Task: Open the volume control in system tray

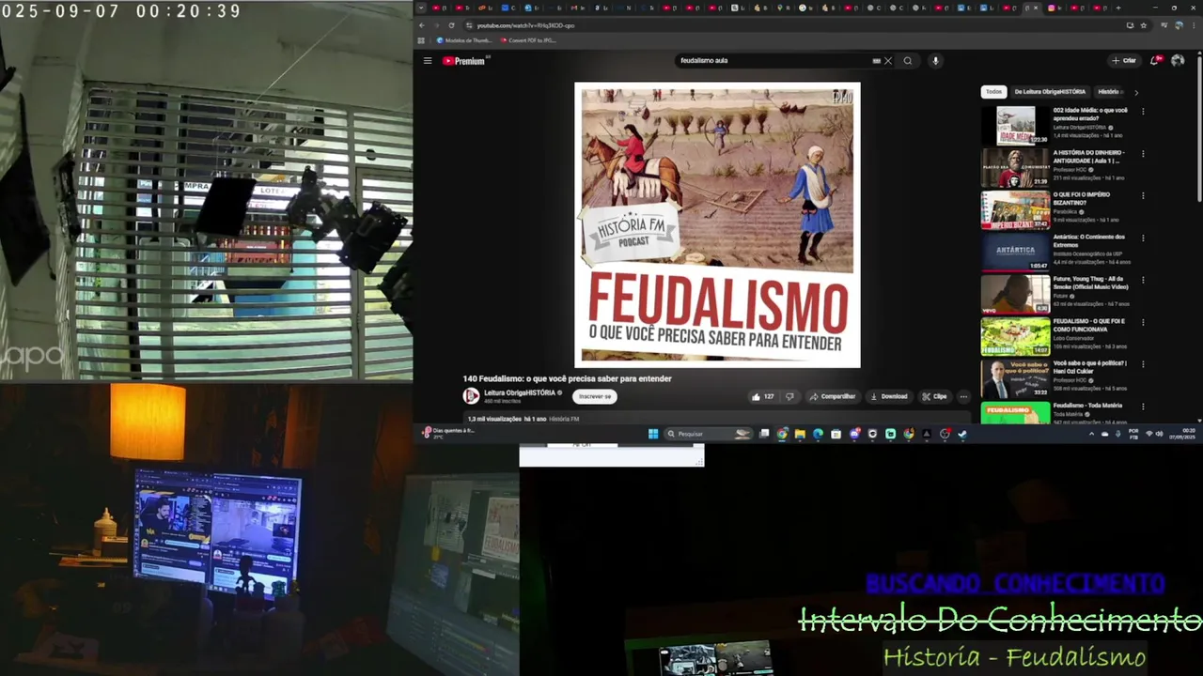Action: point(1160,434)
